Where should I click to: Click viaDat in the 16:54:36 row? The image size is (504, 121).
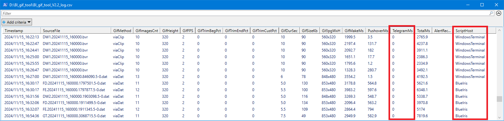[118, 116]
